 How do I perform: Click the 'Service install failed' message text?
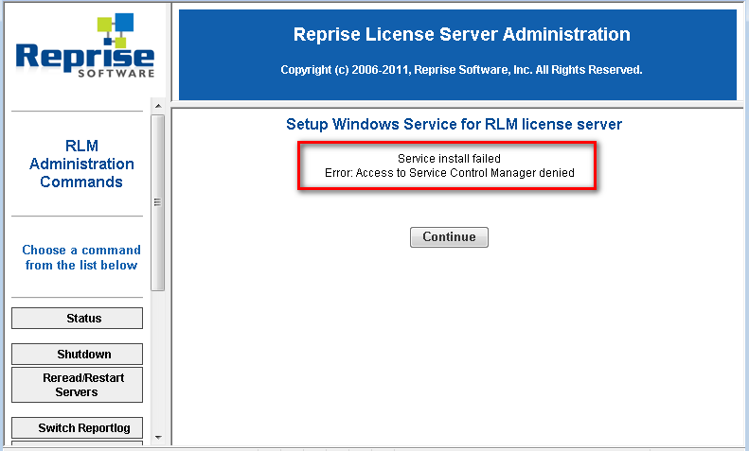click(x=449, y=158)
